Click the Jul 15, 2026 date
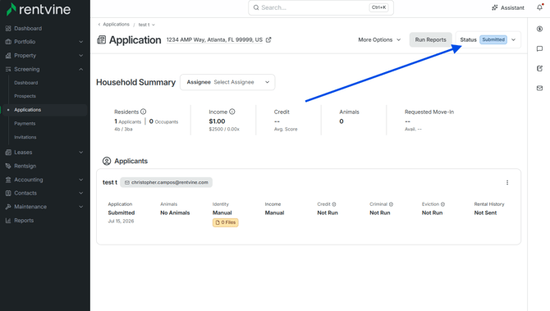 click(x=121, y=222)
